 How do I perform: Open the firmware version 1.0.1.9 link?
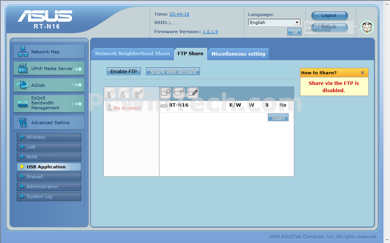point(210,32)
